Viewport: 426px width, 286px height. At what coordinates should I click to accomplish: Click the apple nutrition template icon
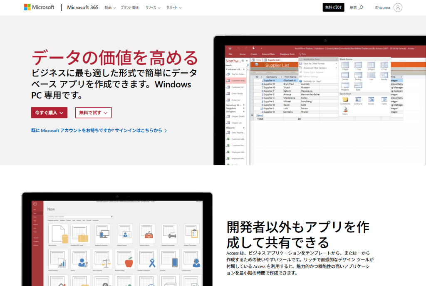click(125, 259)
